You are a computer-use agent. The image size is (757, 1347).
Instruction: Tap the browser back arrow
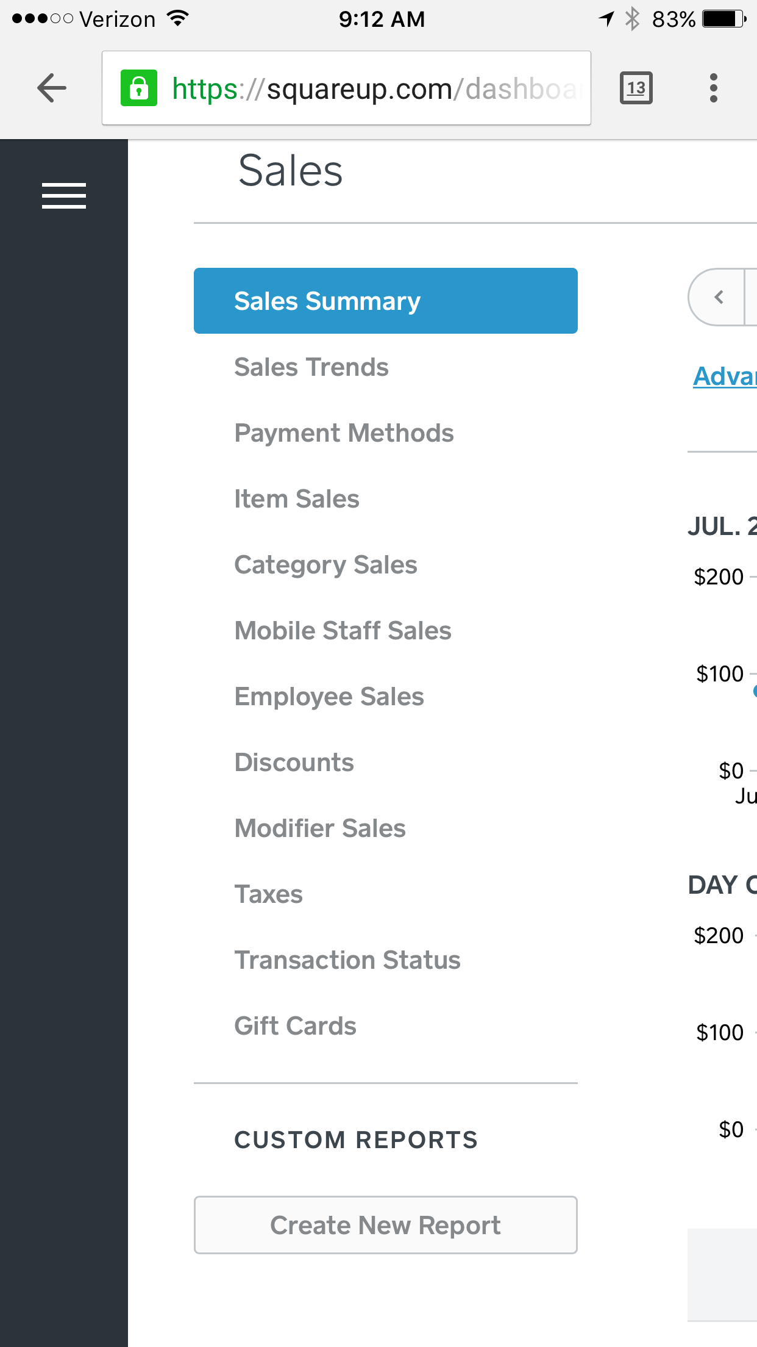[52, 88]
